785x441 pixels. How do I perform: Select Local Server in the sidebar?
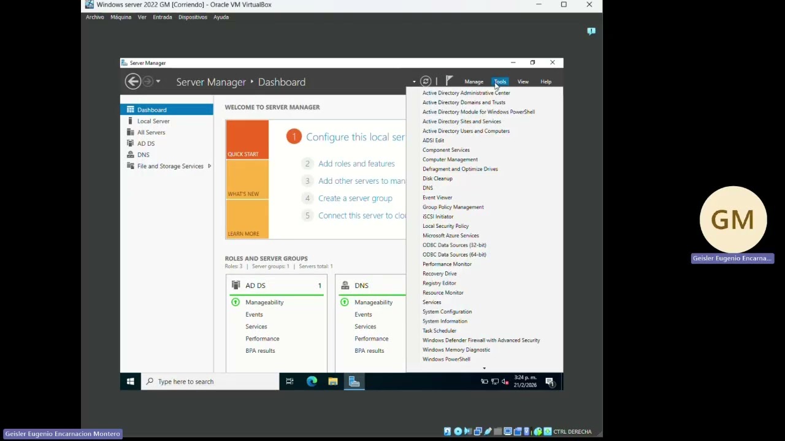point(167,121)
